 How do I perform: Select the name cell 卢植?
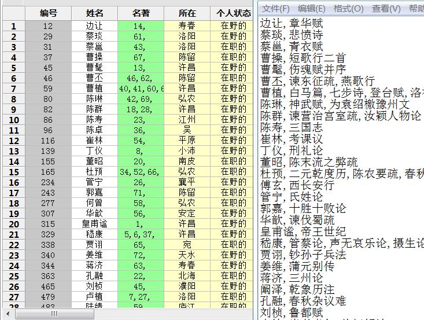pyautogui.click(x=95, y=297)
